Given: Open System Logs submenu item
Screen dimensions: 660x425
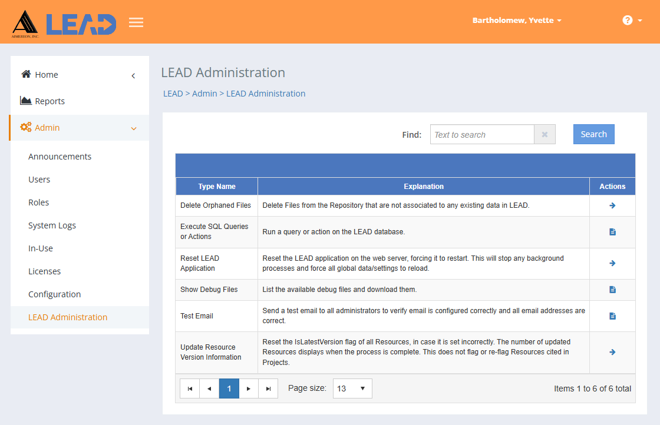Looking at the screenshot, I should point(52,225).
